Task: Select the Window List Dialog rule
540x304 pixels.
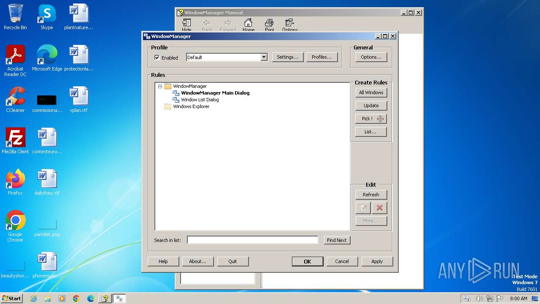Action: (200, 100)
